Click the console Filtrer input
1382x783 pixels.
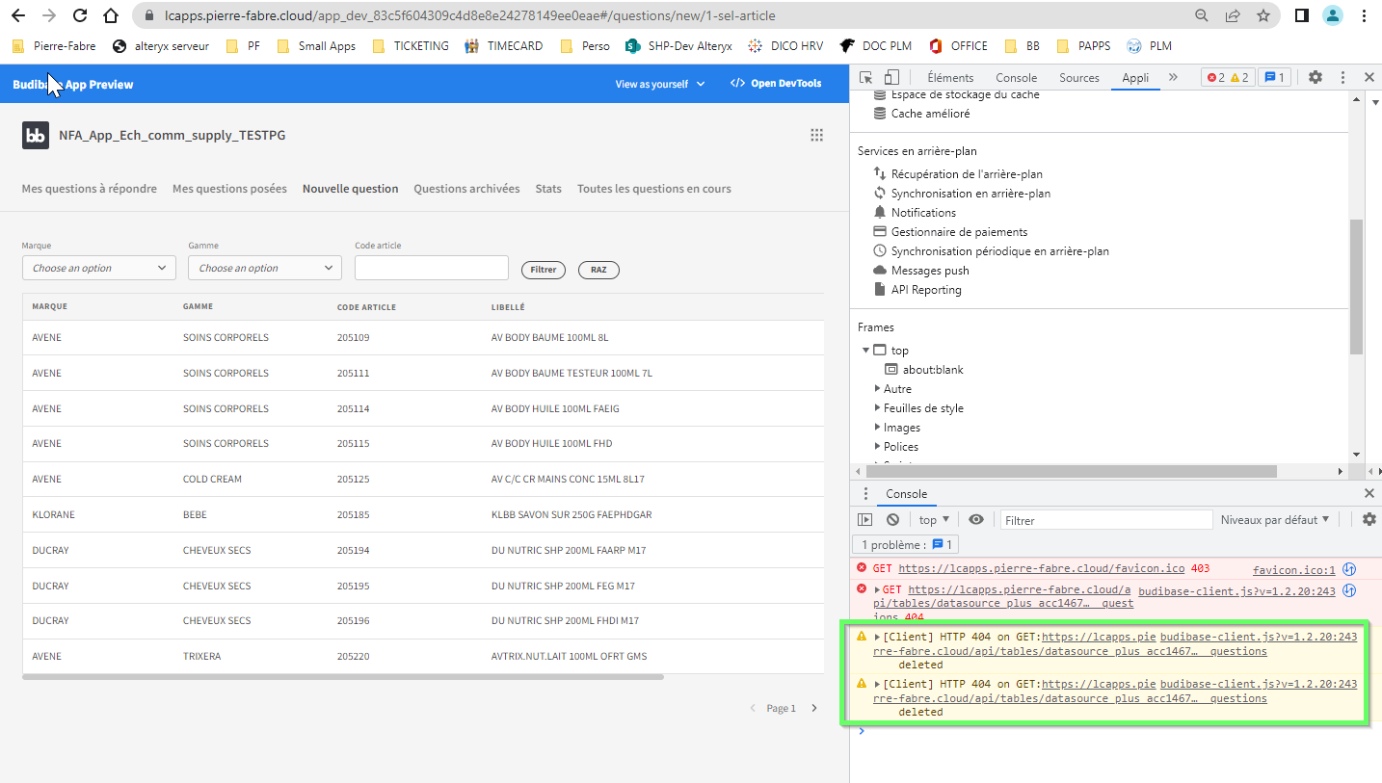pyautogui.click(x=1106, y=520)
